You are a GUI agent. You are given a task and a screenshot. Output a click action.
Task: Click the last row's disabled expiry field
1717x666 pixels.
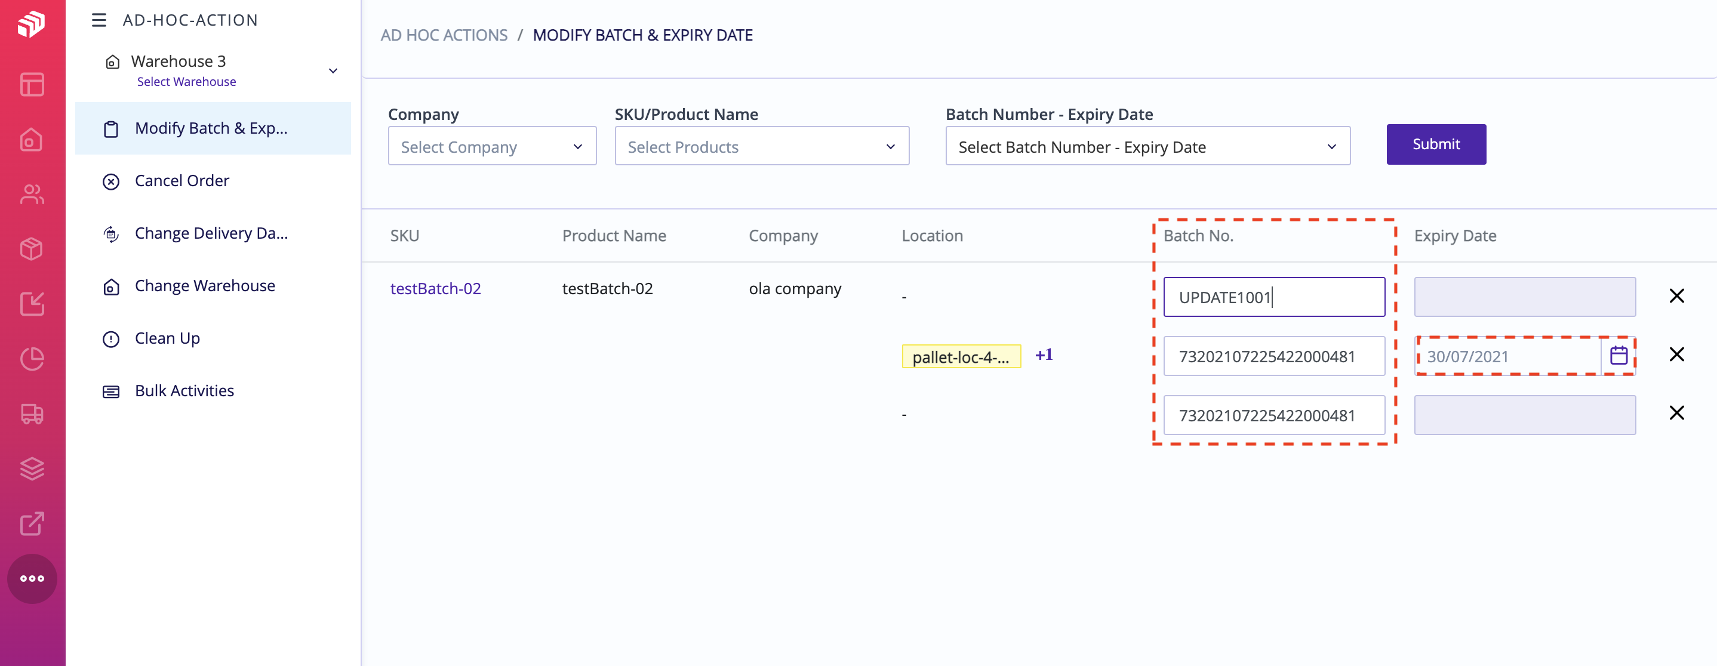click(1524, 415)
